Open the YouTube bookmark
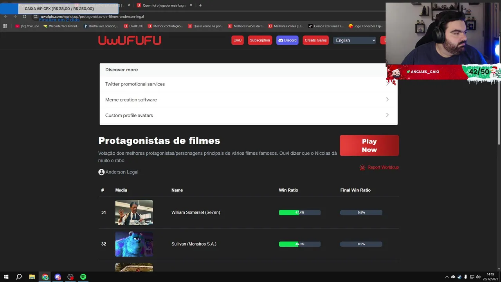 27,26
